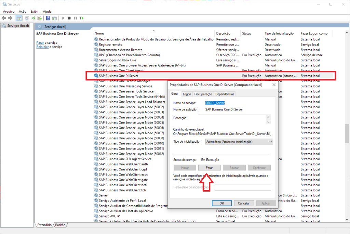Screen dimensions: 350x234
Task: Select SAP Business One WebClient gate row
Action: [x=123, y=180]
